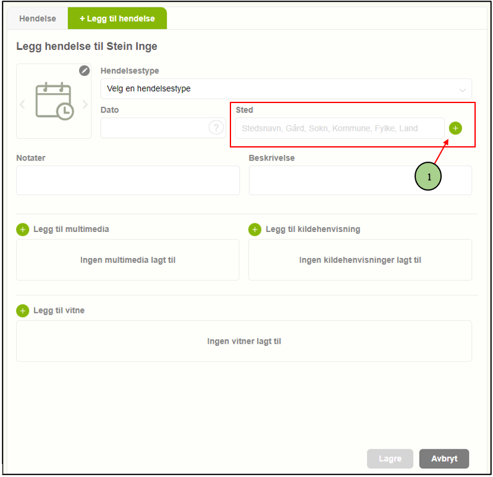This screenshot has width=493, height=477.
Task: Click the Notater text box
Action: click(128, 180)
